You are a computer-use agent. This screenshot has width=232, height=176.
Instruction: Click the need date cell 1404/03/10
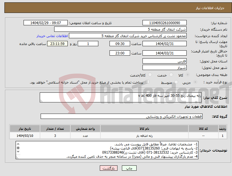pyautogui.click(x=25, y=136)
